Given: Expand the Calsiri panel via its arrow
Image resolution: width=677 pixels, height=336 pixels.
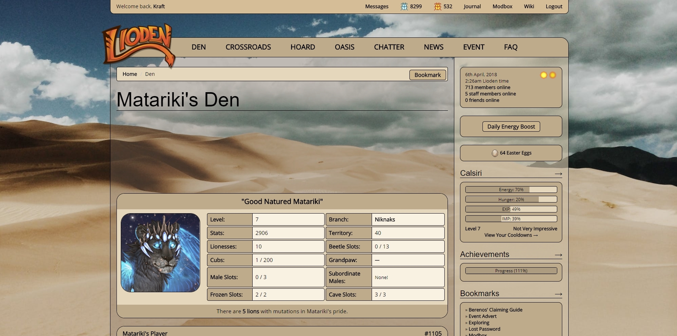Looking at the screenshot, I should (558, 174).
